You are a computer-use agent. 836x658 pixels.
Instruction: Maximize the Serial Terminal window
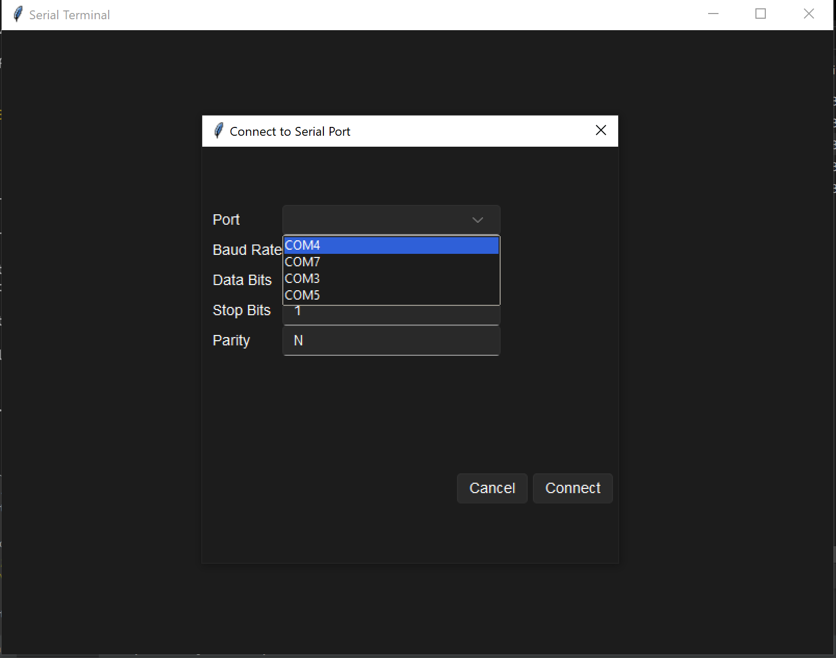[x=761, y=14]
